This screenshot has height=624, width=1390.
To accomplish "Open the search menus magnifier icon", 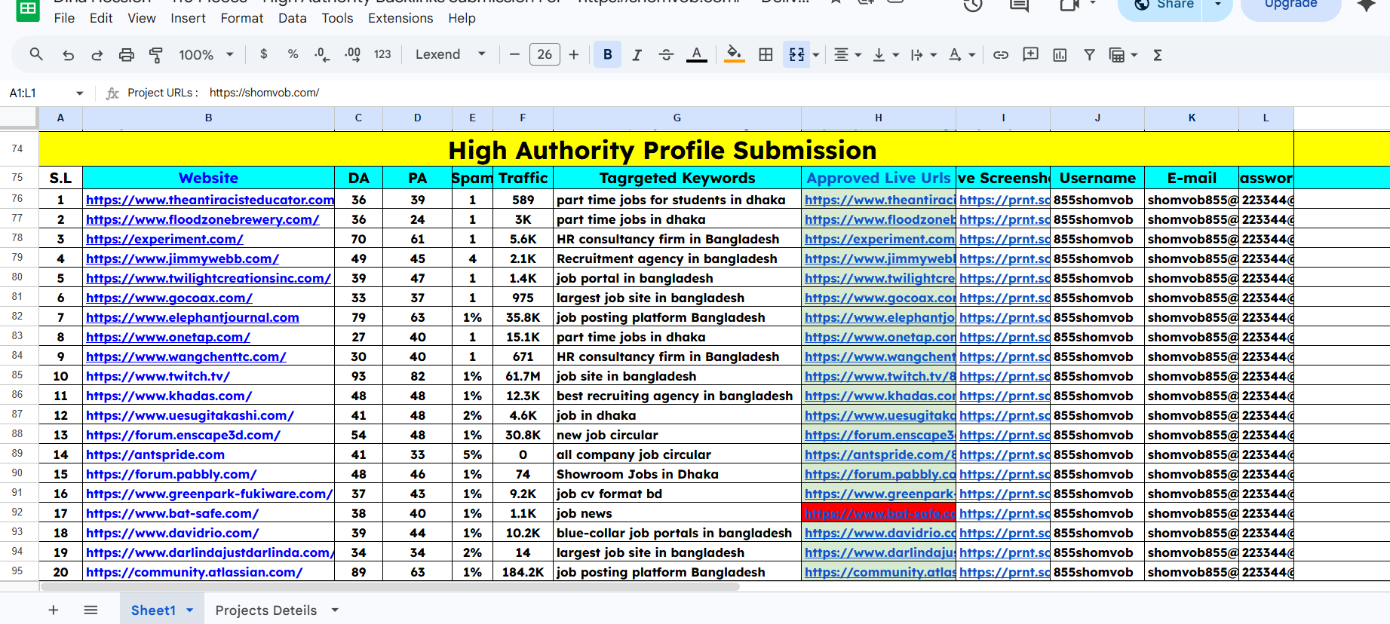I will (36, 54).
